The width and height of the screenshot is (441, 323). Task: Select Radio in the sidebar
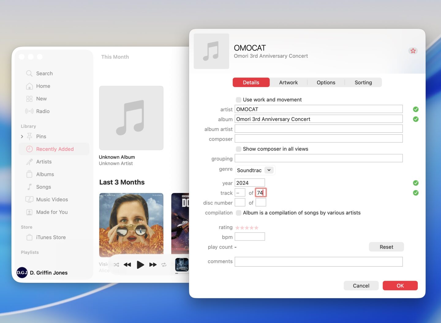pyautogui.click(x=43, y=111)
